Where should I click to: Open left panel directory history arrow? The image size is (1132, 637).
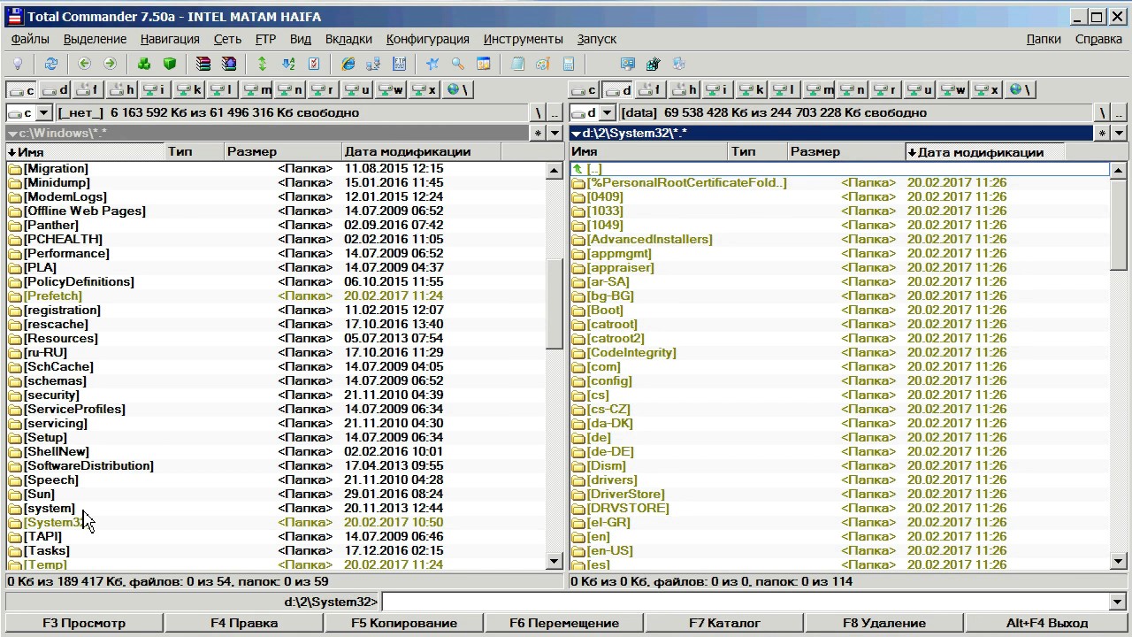(555, 133)
